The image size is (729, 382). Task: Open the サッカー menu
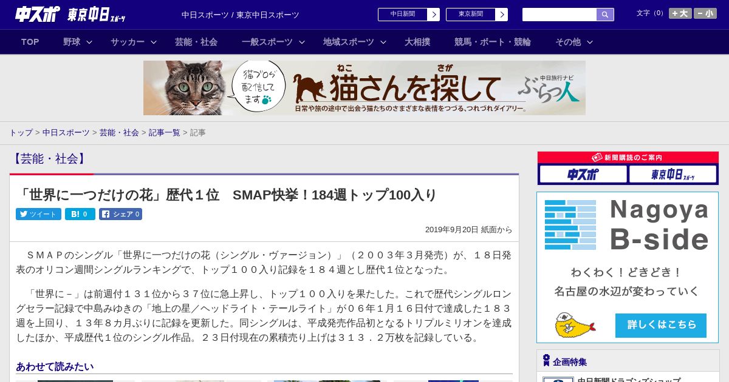pyautogui.click(x=128, y=42)
